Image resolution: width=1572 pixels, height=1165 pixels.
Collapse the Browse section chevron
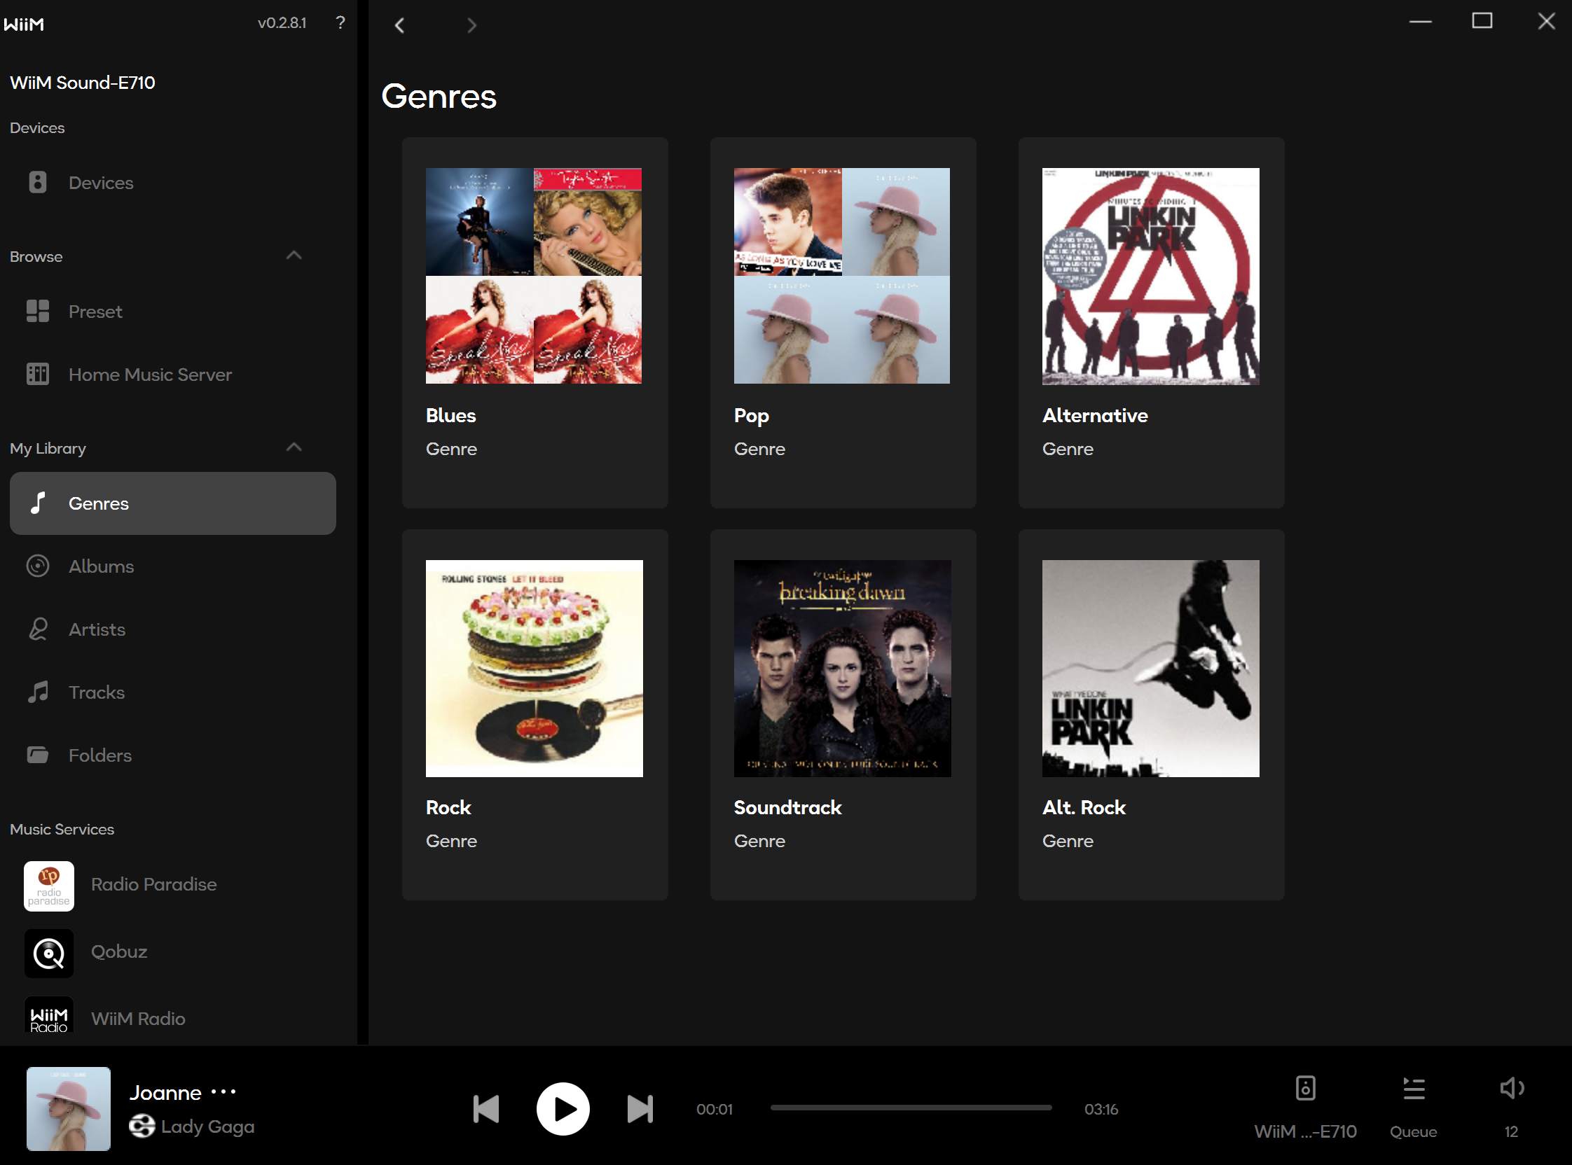(294, 256)
